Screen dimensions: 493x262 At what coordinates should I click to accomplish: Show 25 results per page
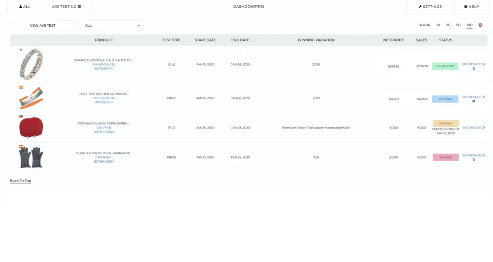[x=448, y=25]
